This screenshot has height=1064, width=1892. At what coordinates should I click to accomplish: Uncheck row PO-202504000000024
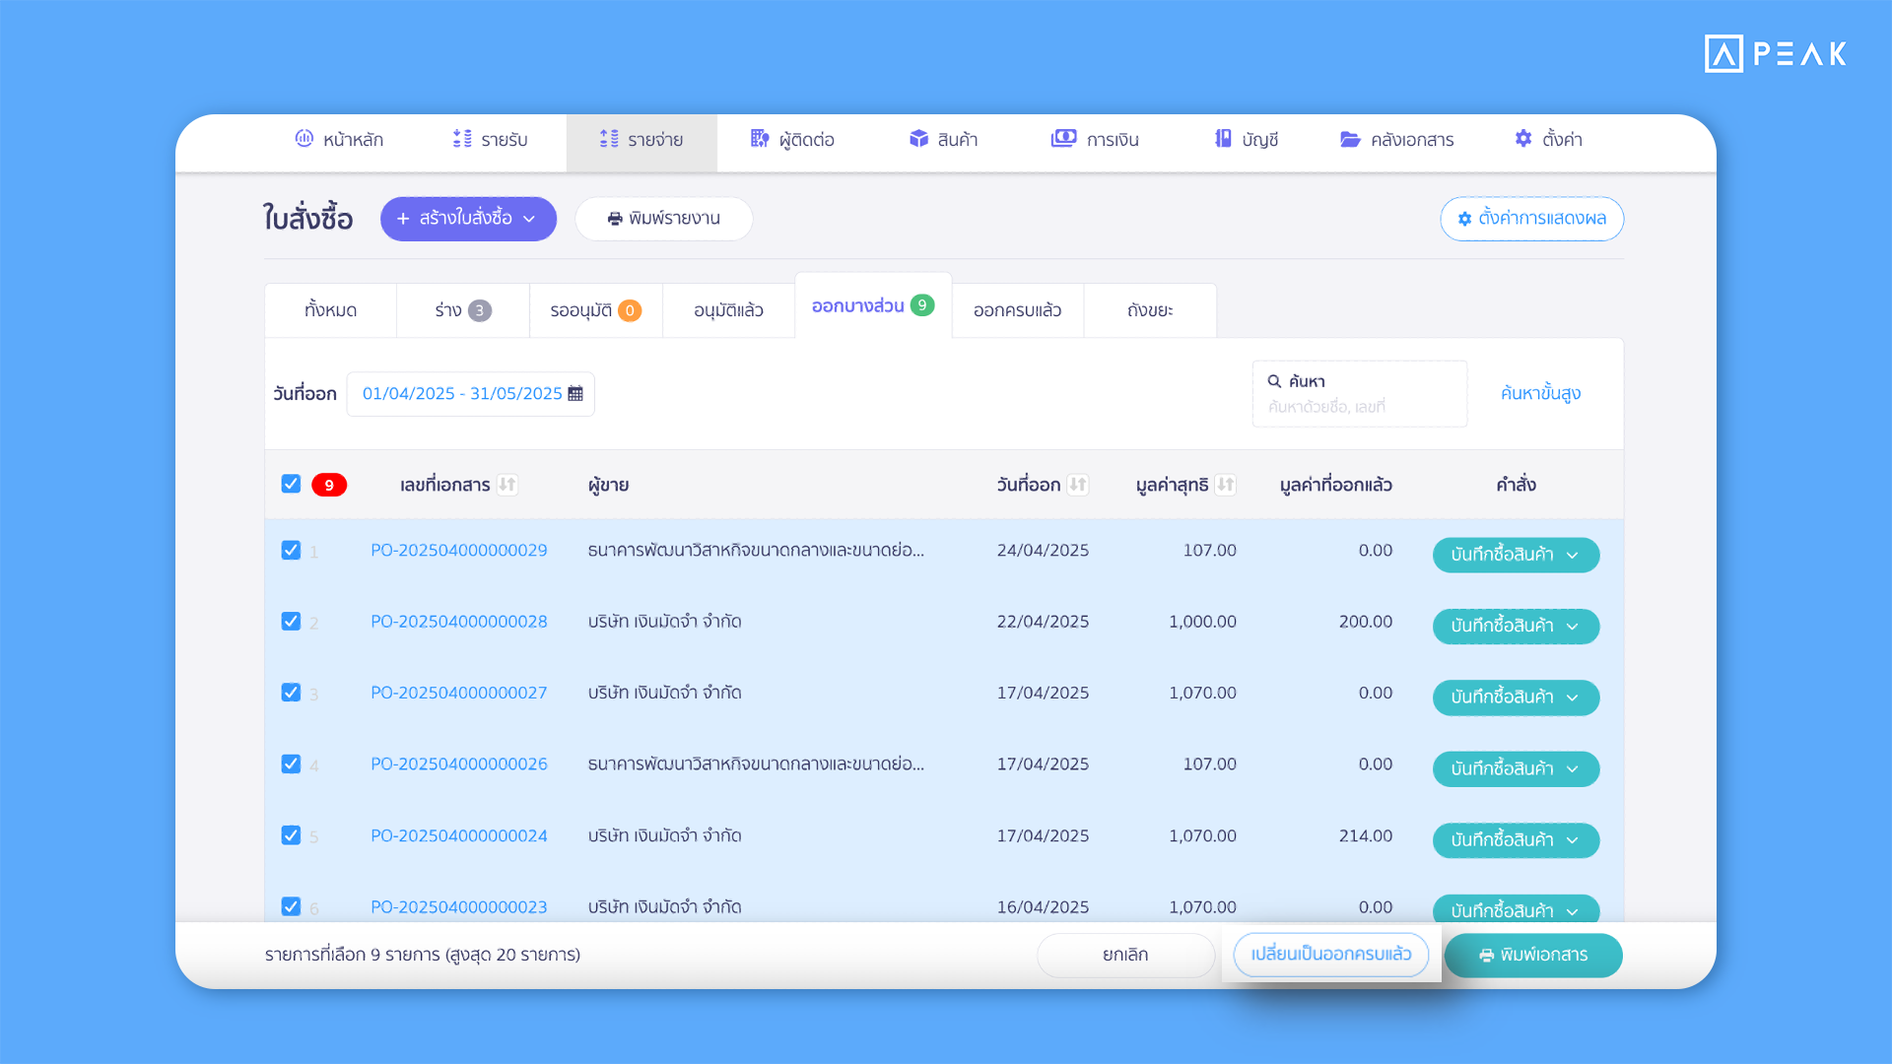[x=291, y=835]
